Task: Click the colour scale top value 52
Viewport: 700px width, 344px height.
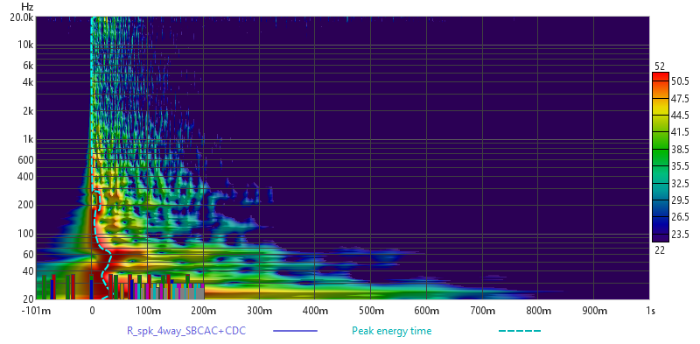Action: point(660,67)
